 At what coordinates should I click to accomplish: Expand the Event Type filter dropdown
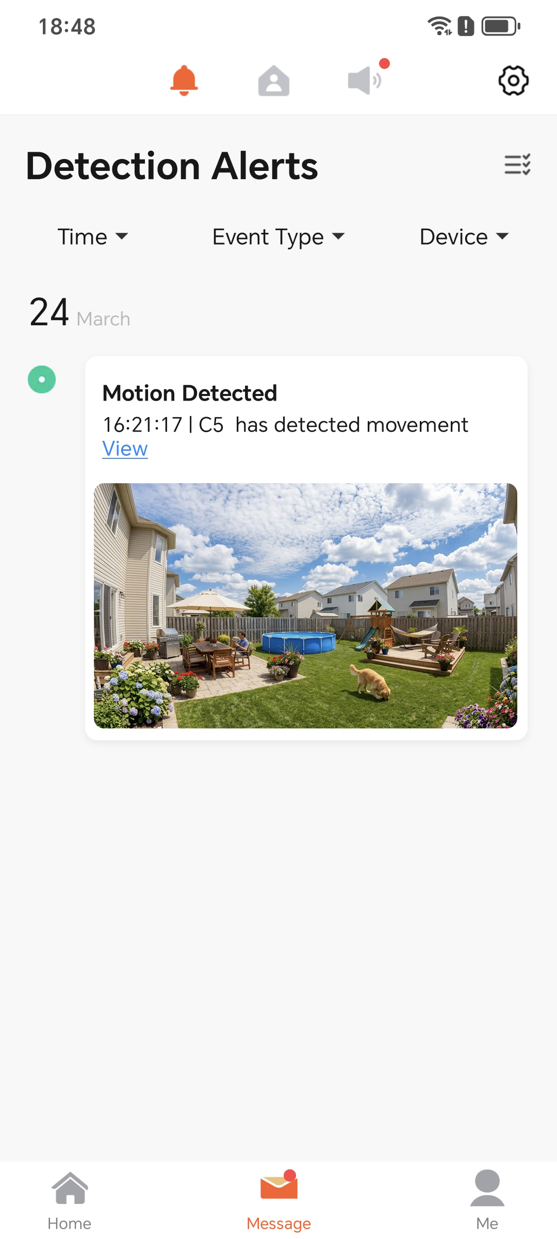[278, 237]
